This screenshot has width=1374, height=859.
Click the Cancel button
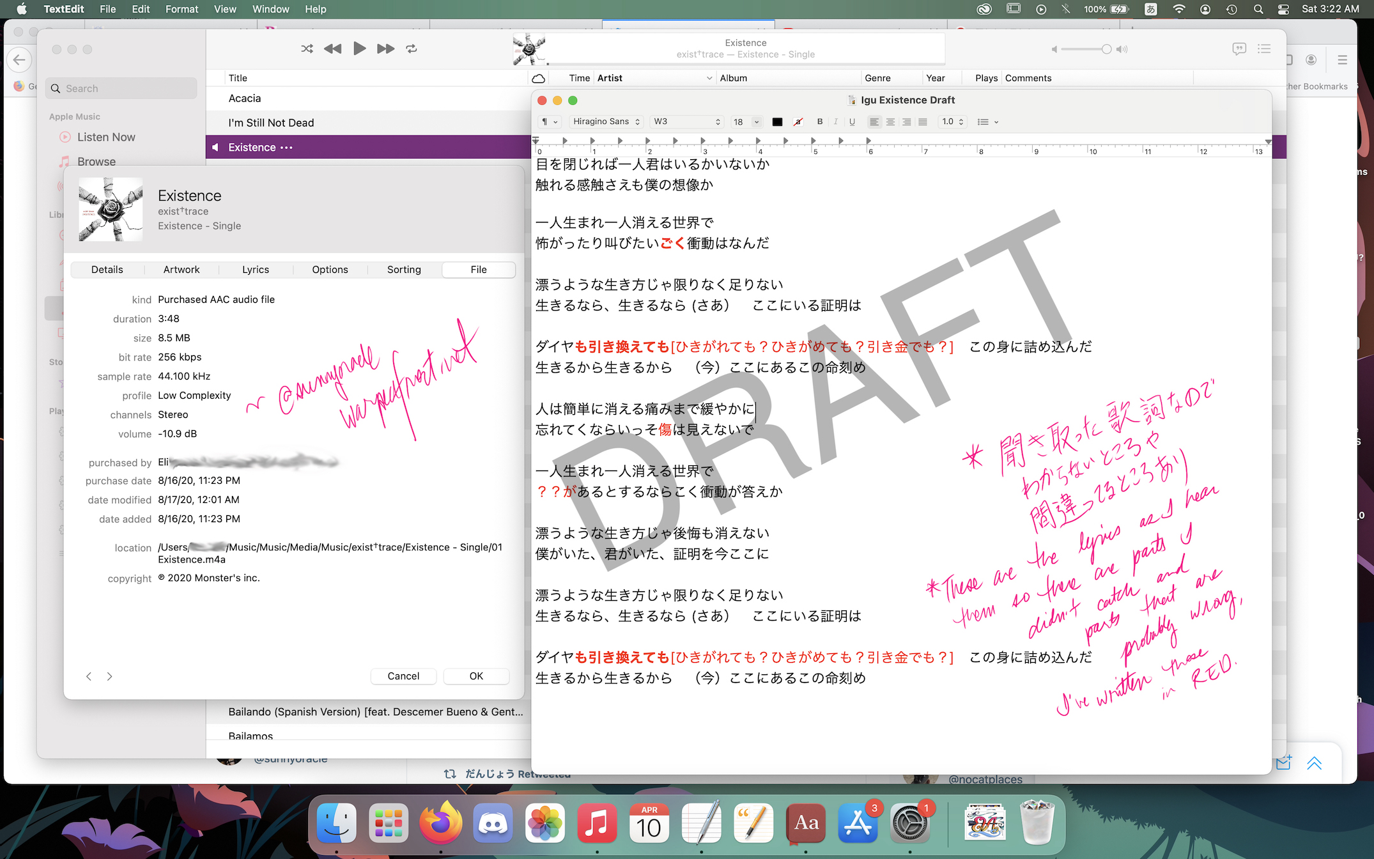click(403, 676)
